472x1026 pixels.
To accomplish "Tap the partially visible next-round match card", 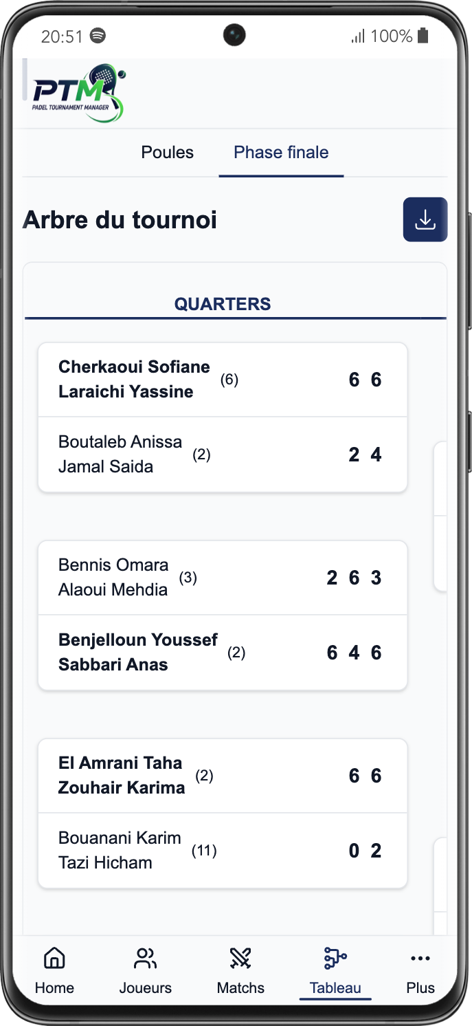I will 440,516.
